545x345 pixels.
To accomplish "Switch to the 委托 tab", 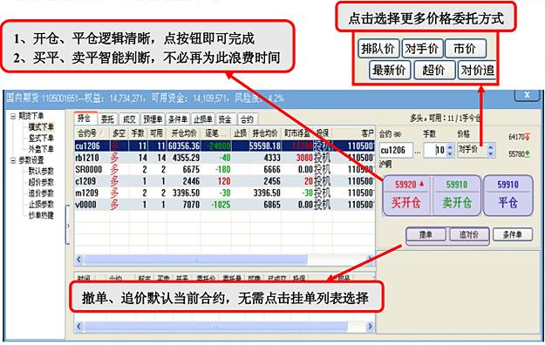I will (x=107, y=119).
